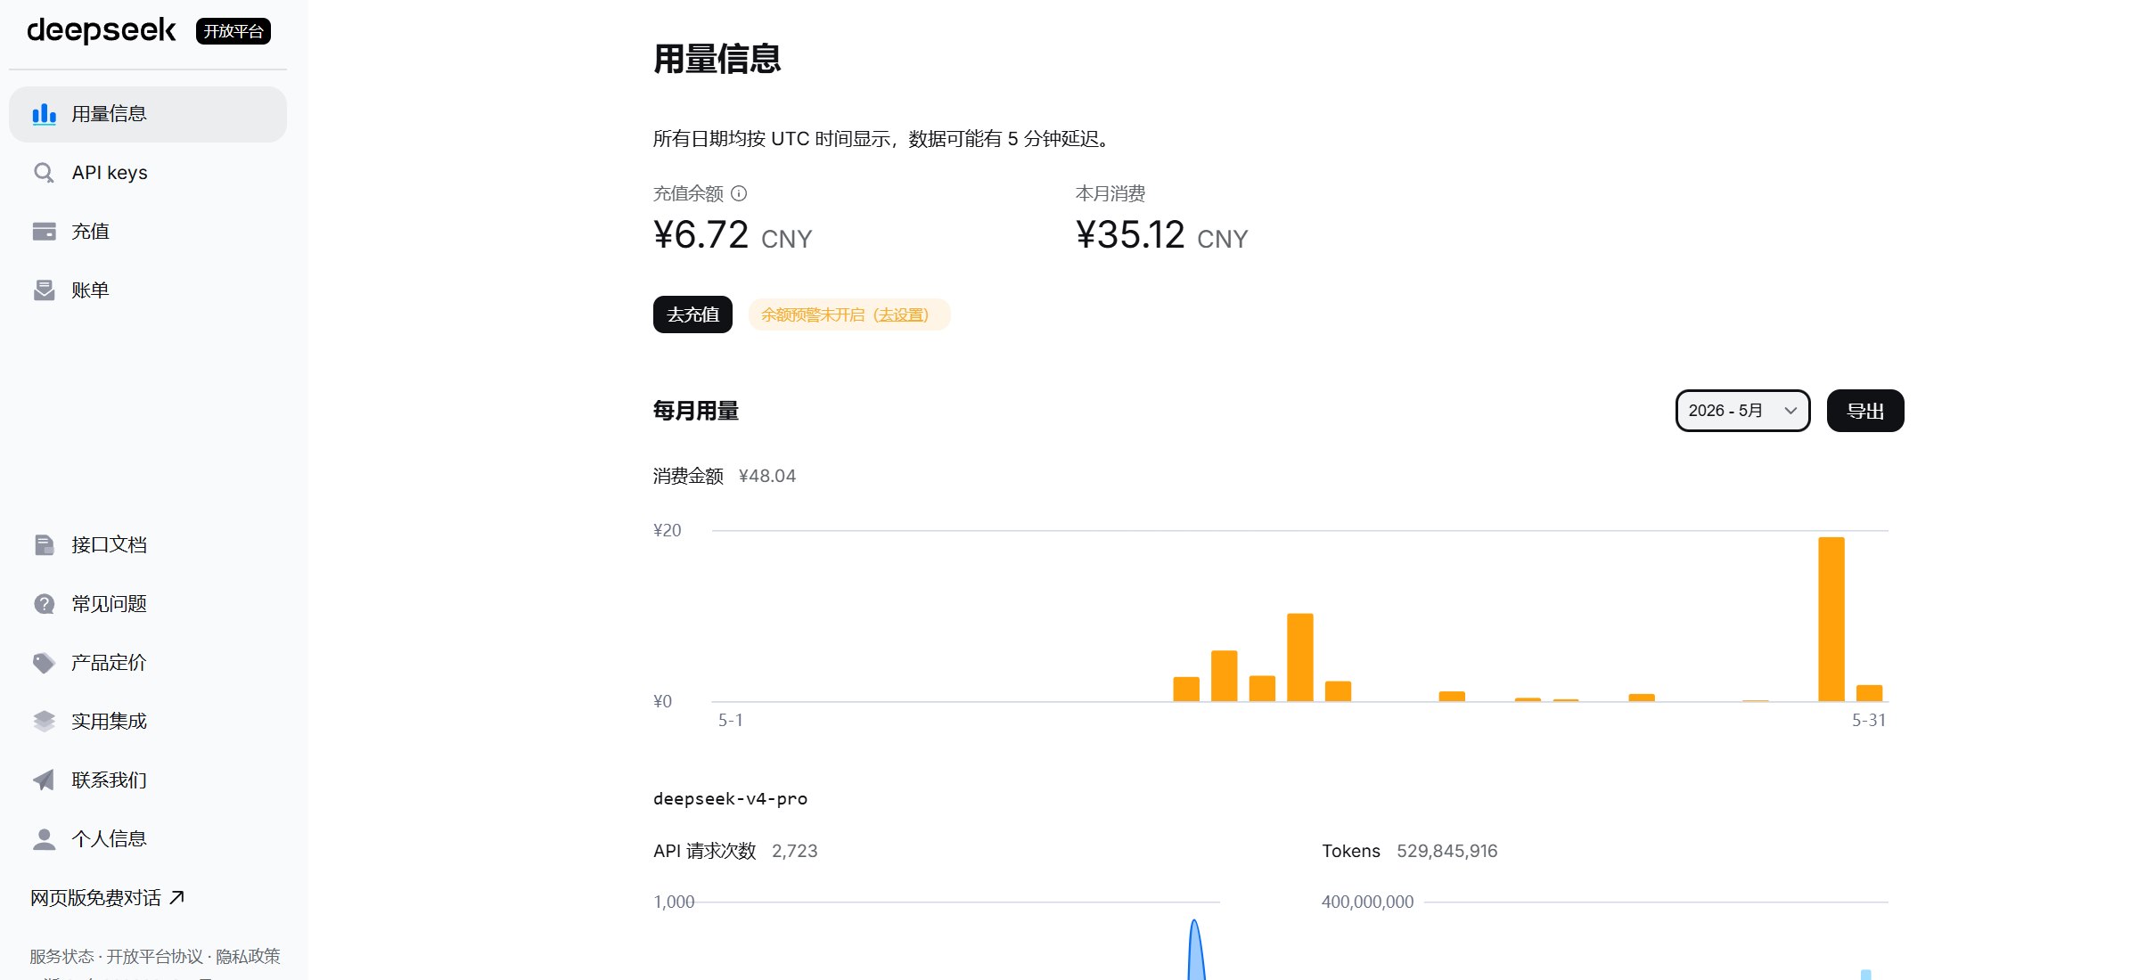Click the deepseek-v4-pro model name
This screenshot has width=2155, height=980.
pos(730,798)
